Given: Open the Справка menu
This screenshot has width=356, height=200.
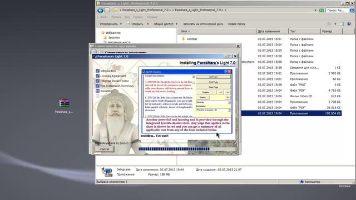Looking at the screenshot, I should 152,17.
